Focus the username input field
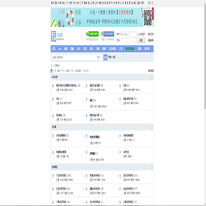The height and width of the screenshot is (206, 206). click(x=128, y=34)
